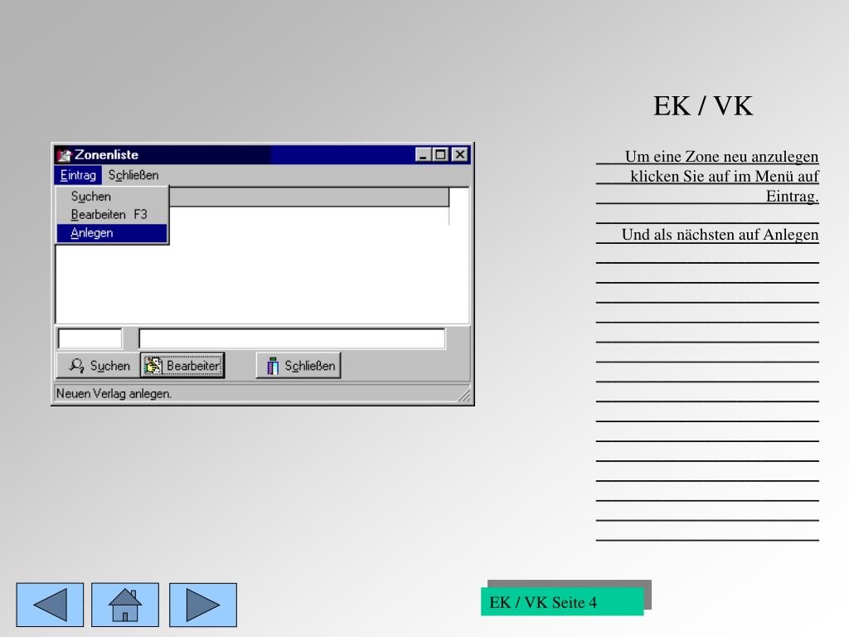Click the Bearbeiten button
The image size is (849, 637).
[182, 366]
